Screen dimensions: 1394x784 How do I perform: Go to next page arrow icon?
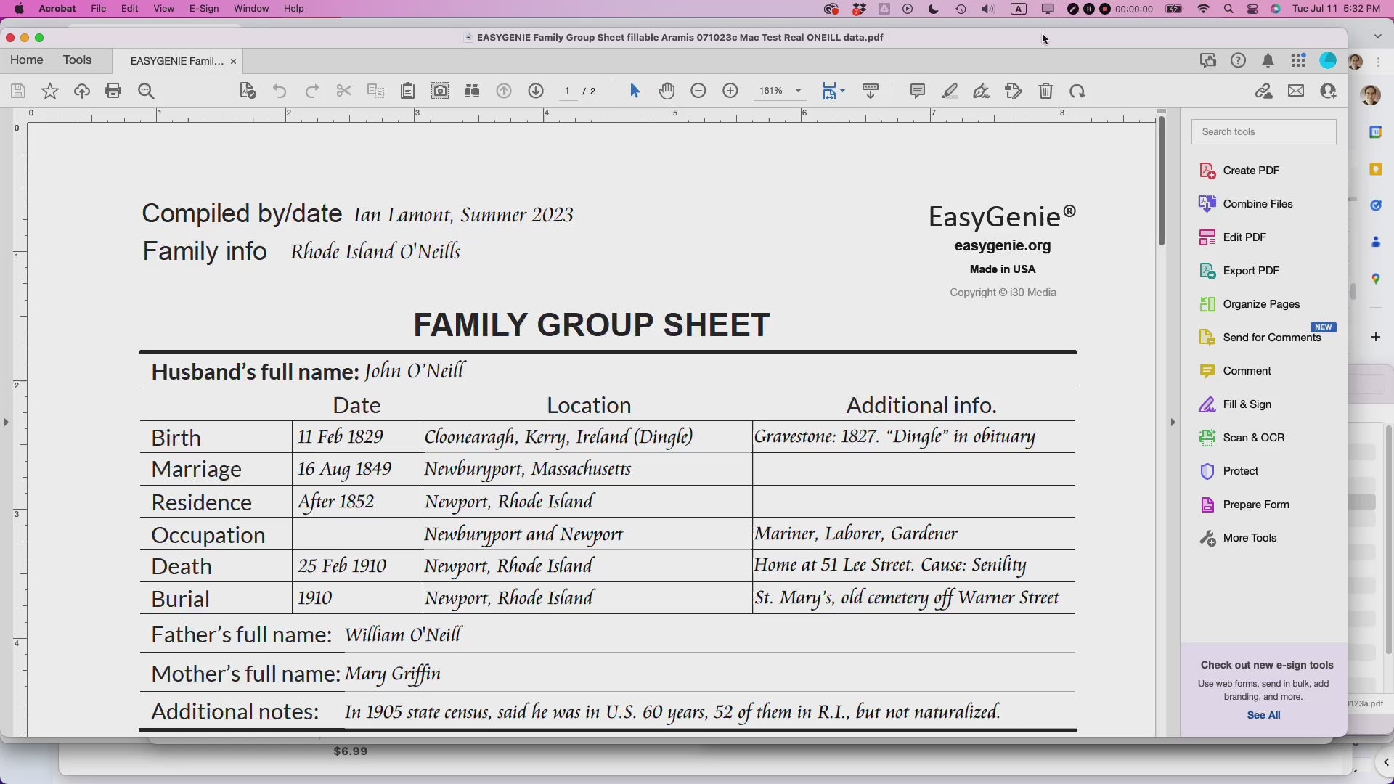pos(536,91)
